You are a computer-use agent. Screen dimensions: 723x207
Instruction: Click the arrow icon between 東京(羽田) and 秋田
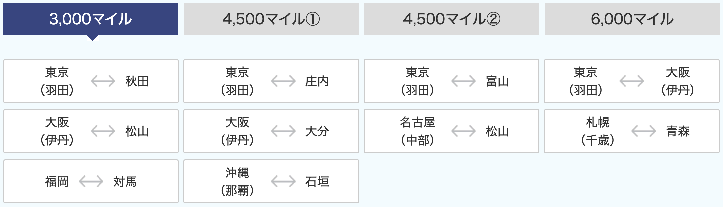pos(103,81)
